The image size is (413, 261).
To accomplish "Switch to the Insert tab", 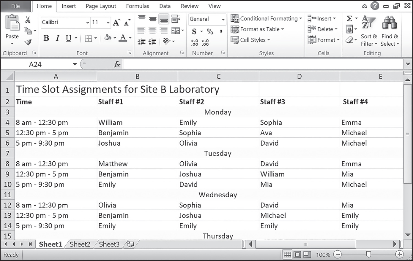I will pos(69,6).
